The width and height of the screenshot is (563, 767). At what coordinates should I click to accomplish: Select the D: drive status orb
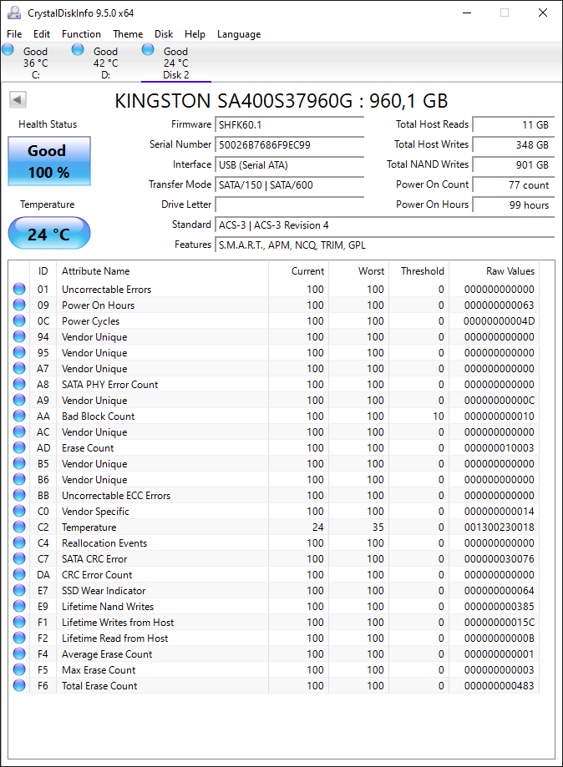[78, 49]
